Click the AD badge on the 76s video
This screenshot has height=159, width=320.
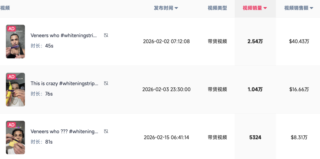pyautogui.click(x=12, y=77)
